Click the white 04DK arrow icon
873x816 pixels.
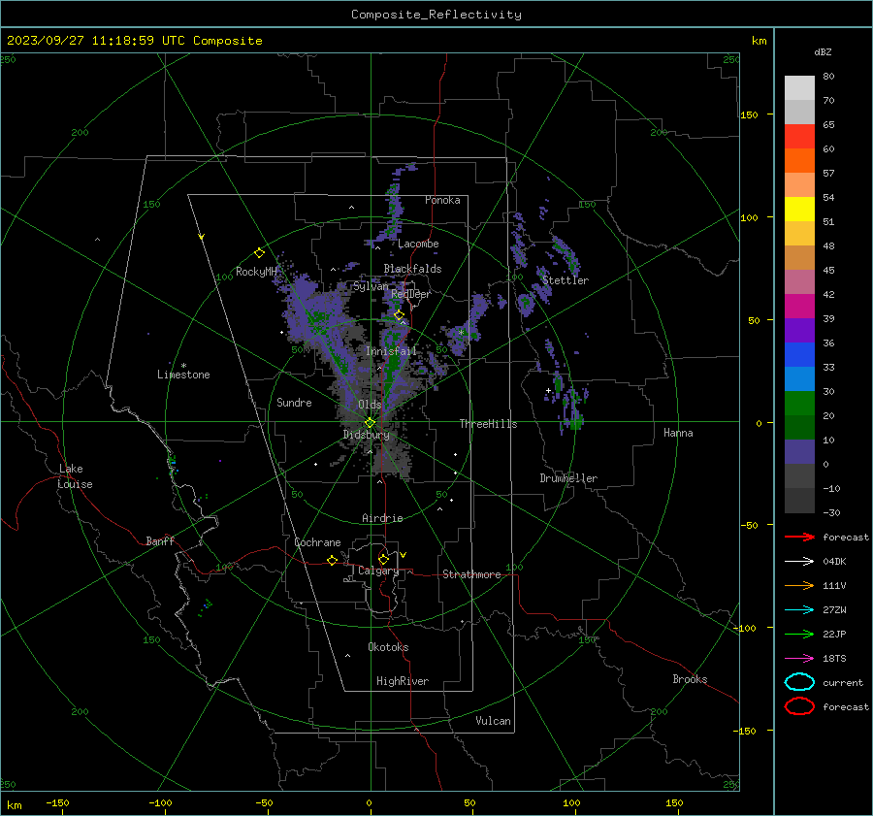click(799, 561)
